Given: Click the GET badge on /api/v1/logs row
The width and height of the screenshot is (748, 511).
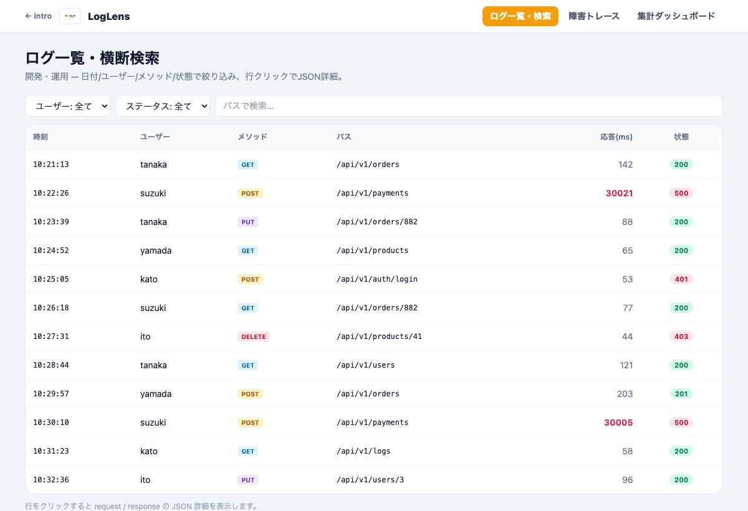Looking at the screenshot, I should click(248, 451).
